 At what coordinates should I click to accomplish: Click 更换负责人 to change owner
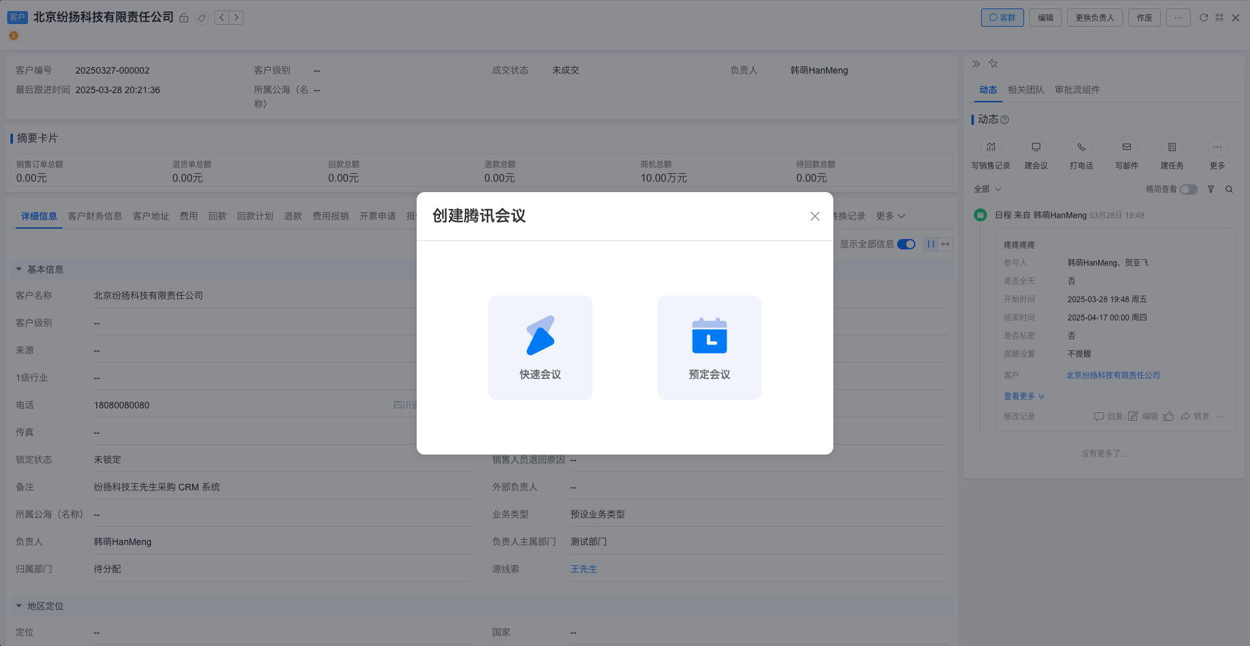point(1095,18)
